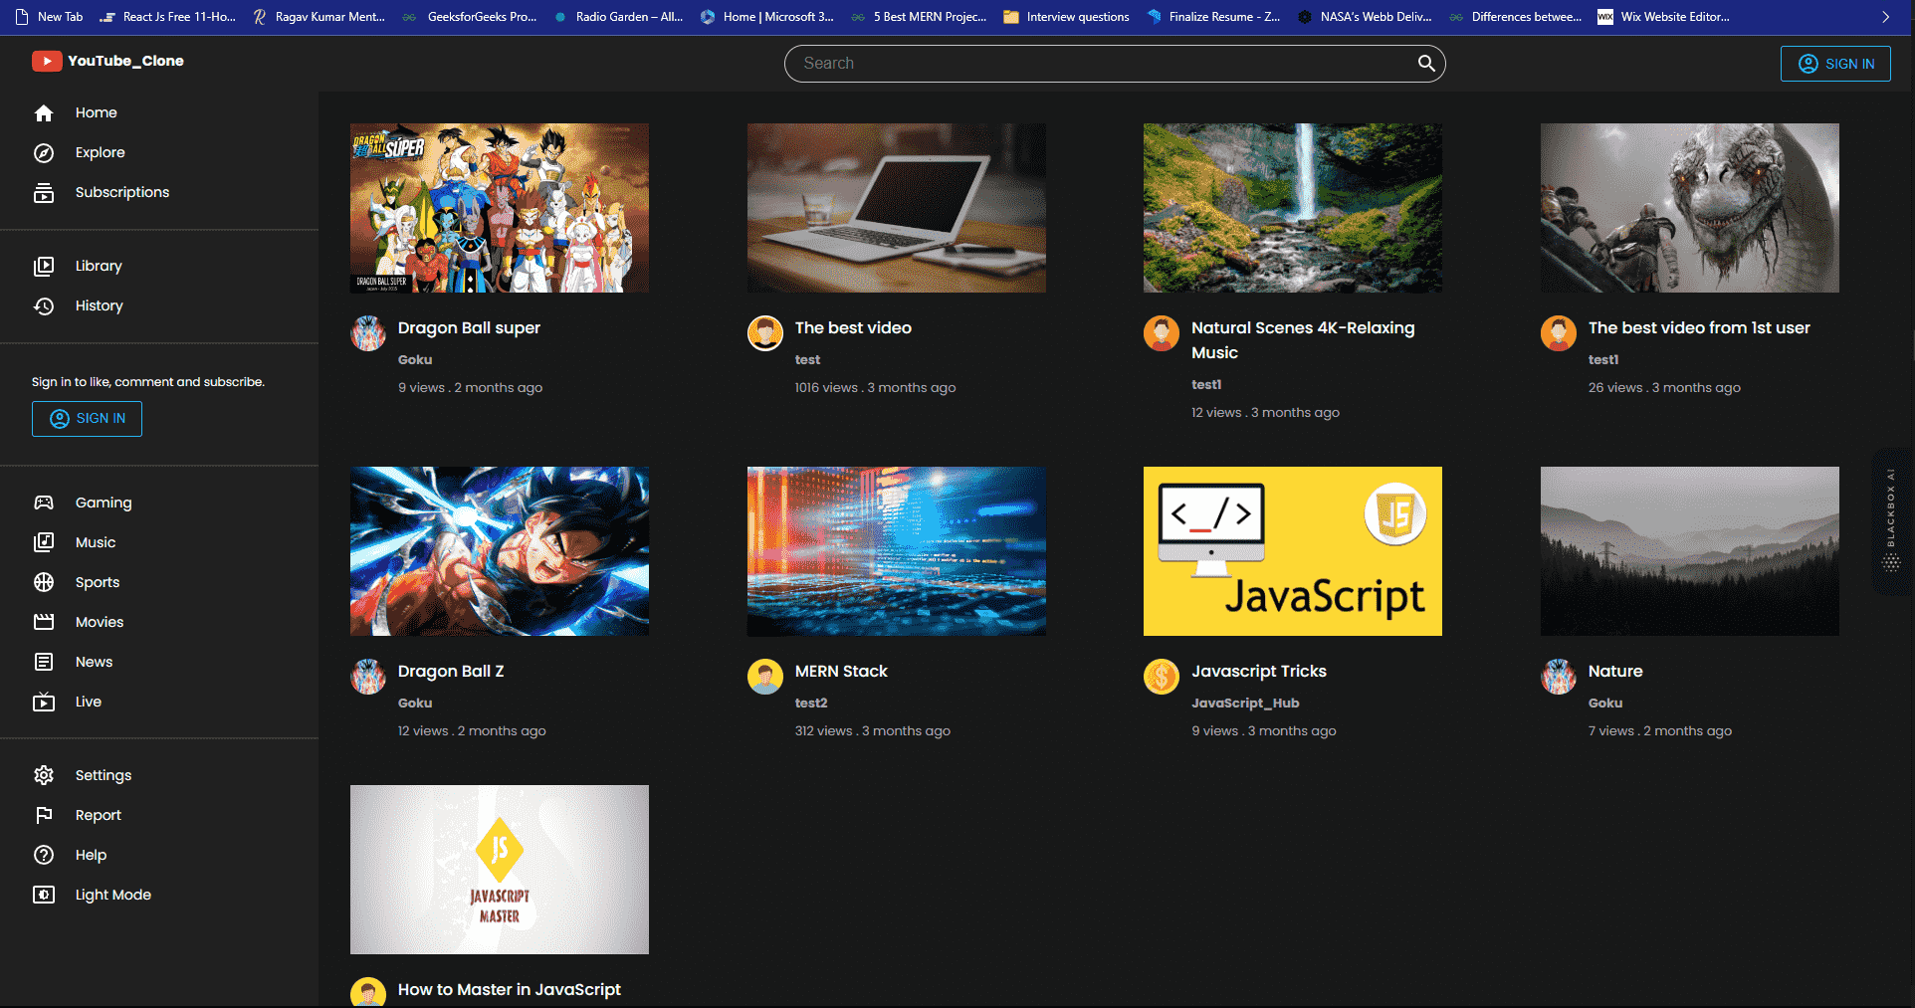Click the search magnifier icon
Viewport: 1915px width, 1008px height.
(x=1426, y=64)
